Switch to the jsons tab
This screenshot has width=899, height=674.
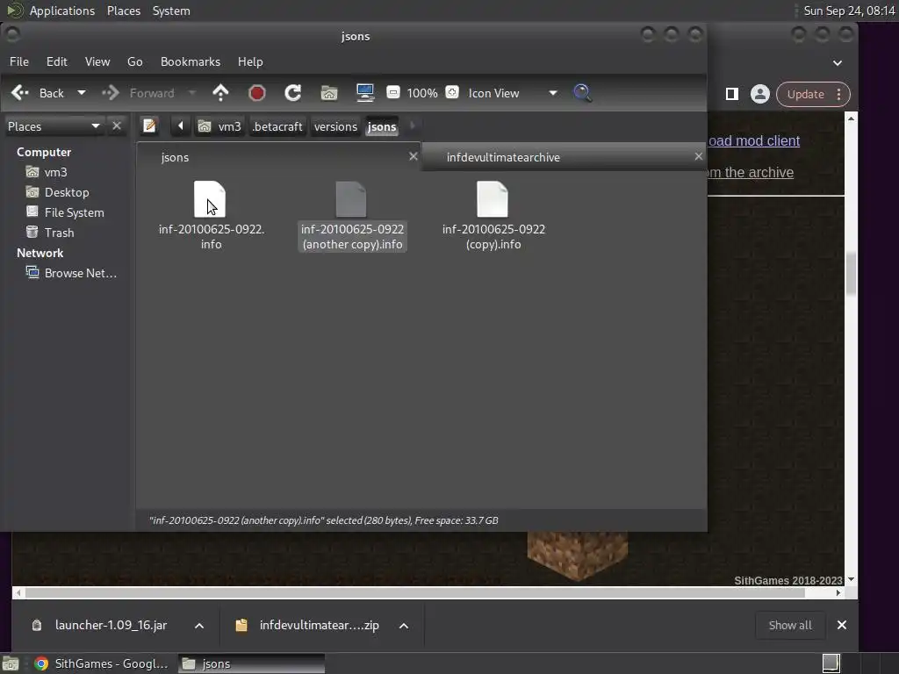[278, 157]
